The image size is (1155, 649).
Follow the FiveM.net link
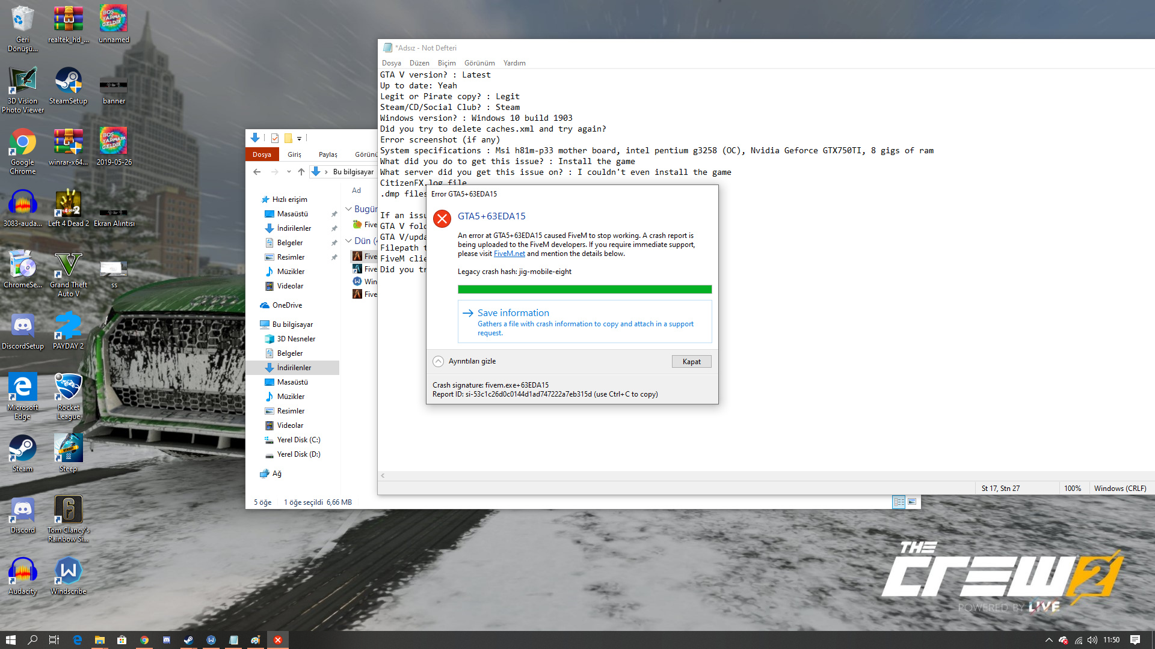pyautogui.click(x=509, y=254)
